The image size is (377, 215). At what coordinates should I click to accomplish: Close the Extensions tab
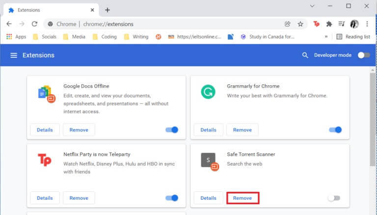pos(92,10)
